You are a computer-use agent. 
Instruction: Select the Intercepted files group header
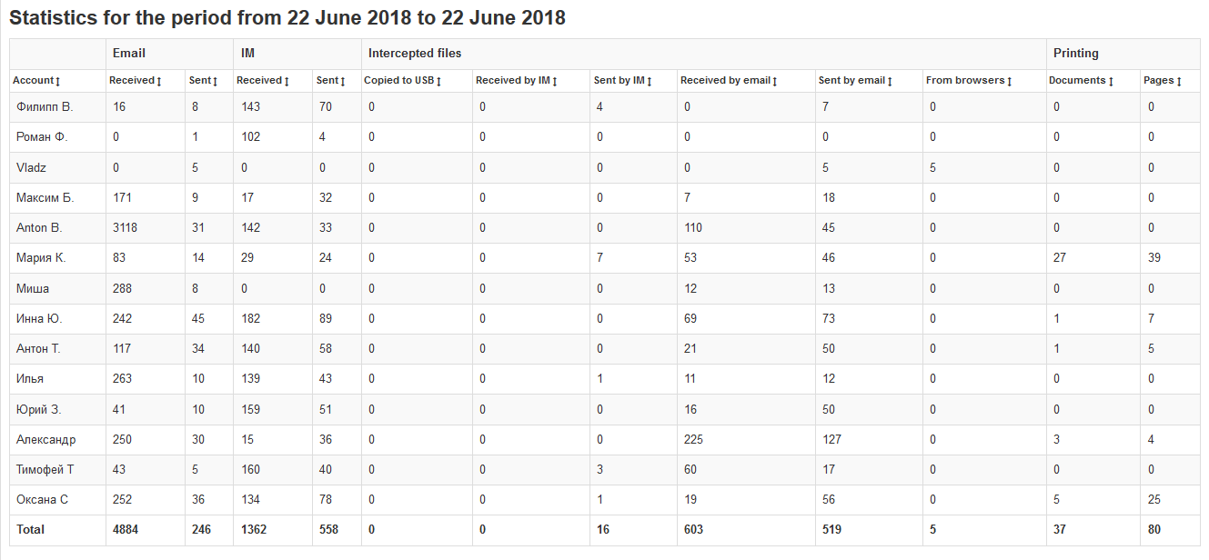(x=415, y=54)
